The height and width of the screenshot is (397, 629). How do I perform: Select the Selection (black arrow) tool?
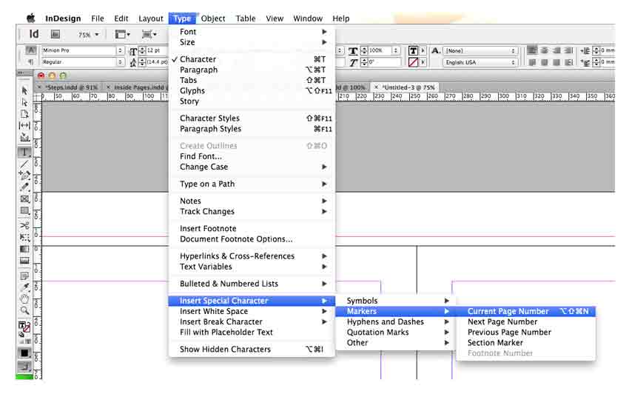click(x=24, y=90)
